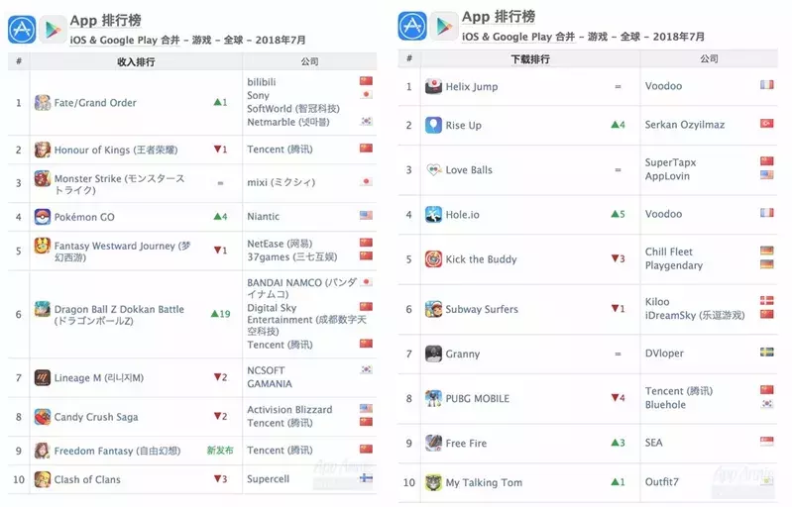The image size is (792, 507).
Task: Click the My Talking Tom title
Action: [484, 483]
